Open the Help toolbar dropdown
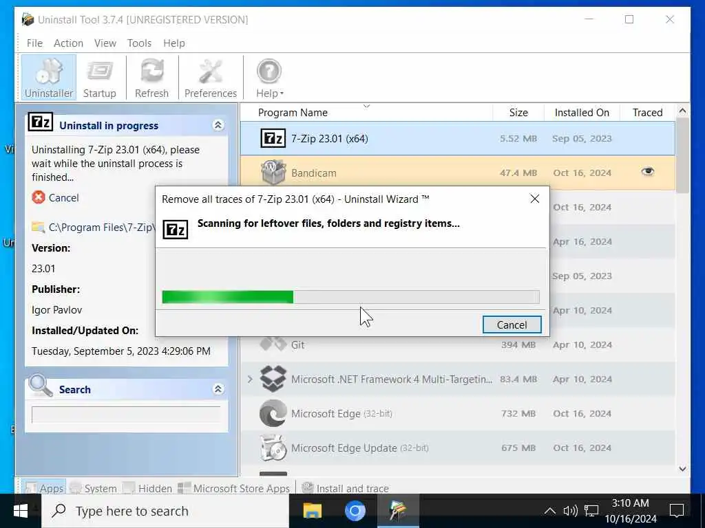Viewport: 705px width, 528px height. 269,77
